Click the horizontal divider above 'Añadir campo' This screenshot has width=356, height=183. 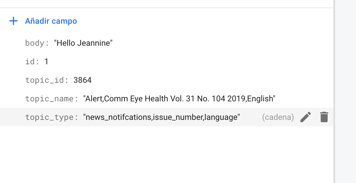tap(166, 8)
